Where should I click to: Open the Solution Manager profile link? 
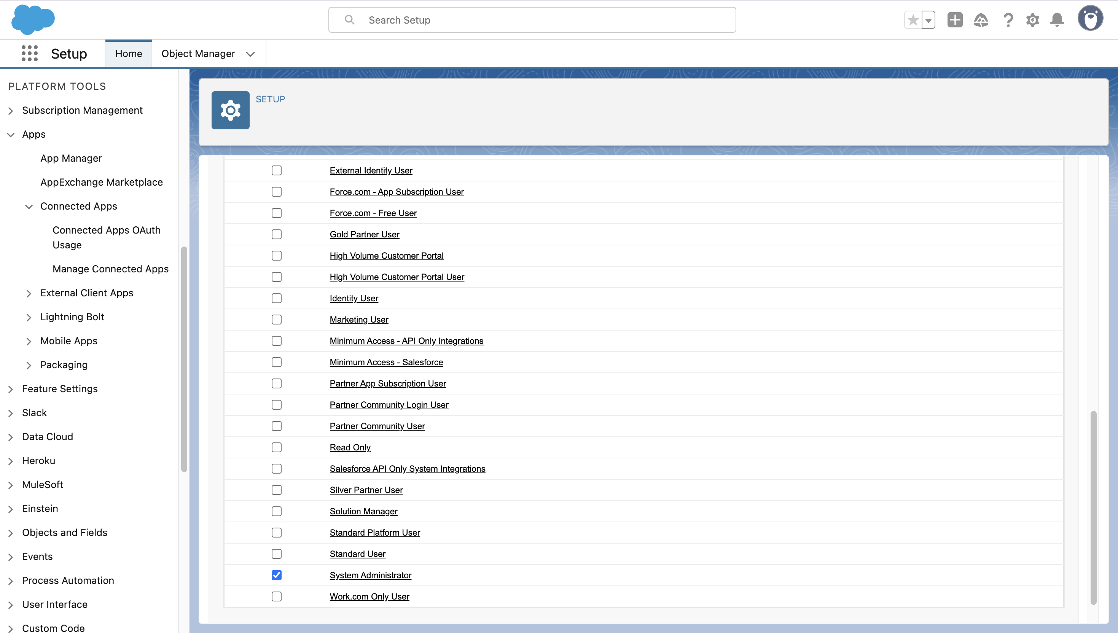(x=363, y=511)
